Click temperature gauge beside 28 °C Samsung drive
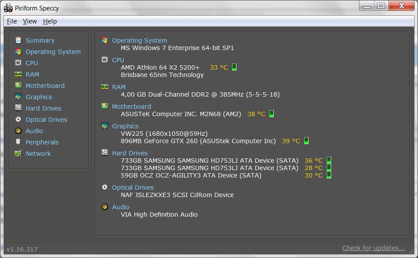The width and height of the screenshot is (418, 258). (x=329, y=168)
